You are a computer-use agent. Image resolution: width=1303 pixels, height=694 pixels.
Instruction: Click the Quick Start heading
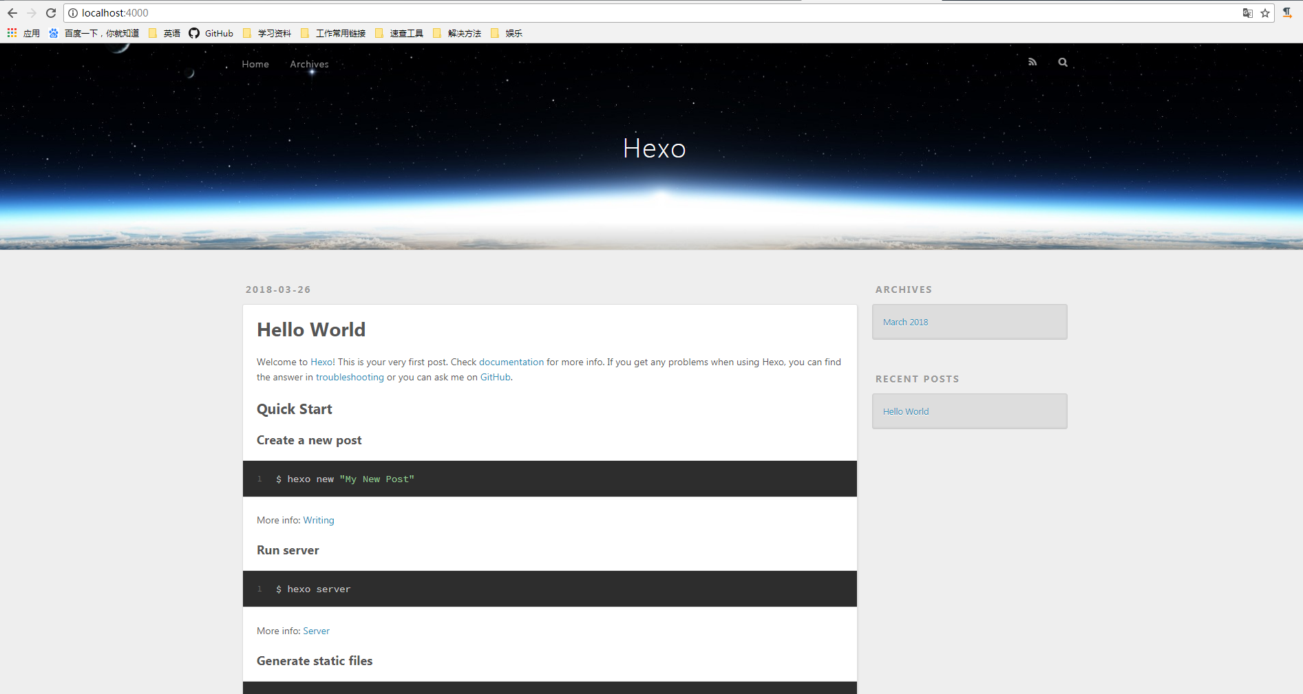click(x=295, y=409)
